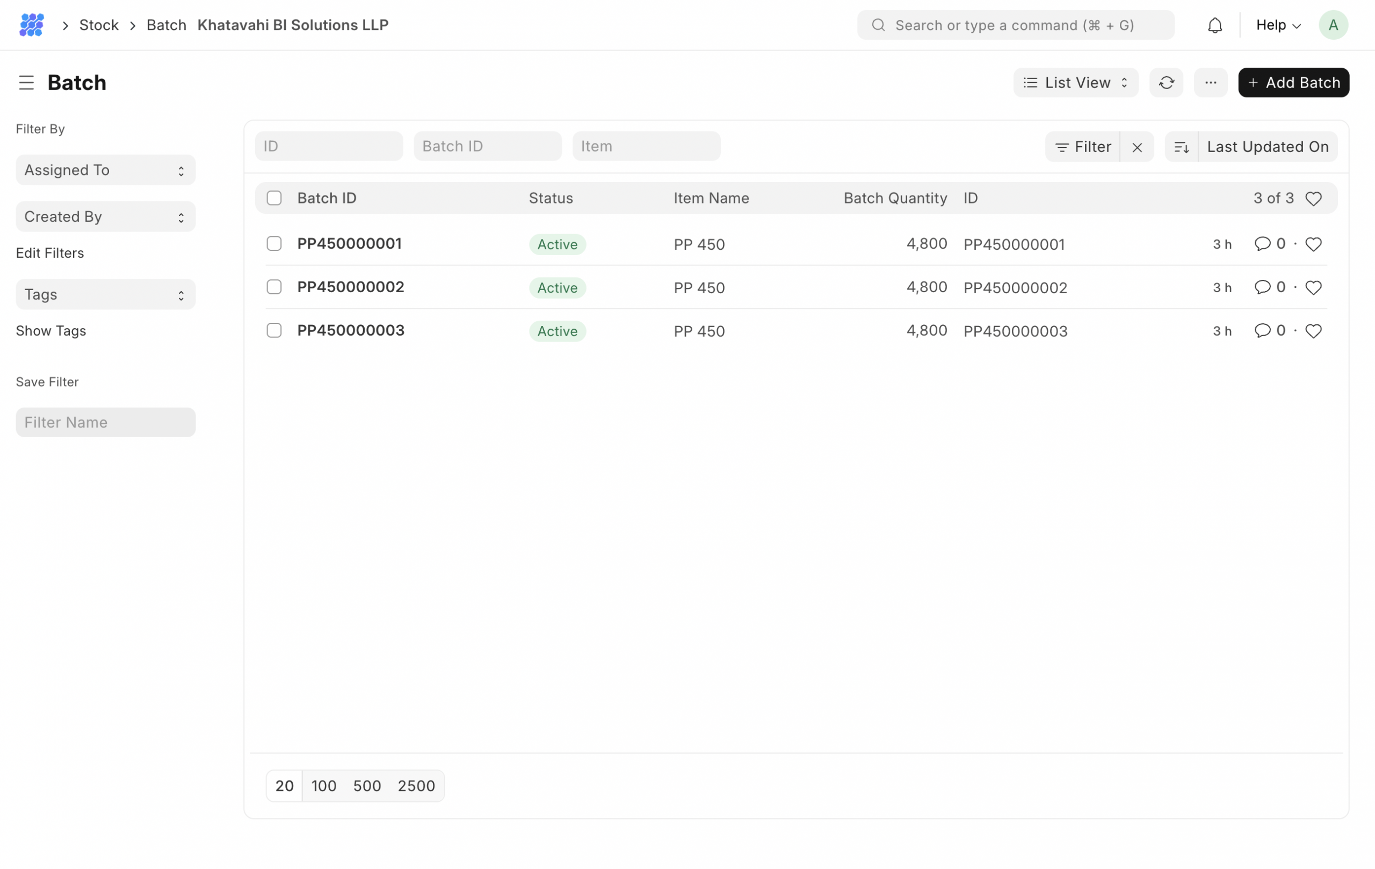Refresh the batch list

(x=1166, y=83)
